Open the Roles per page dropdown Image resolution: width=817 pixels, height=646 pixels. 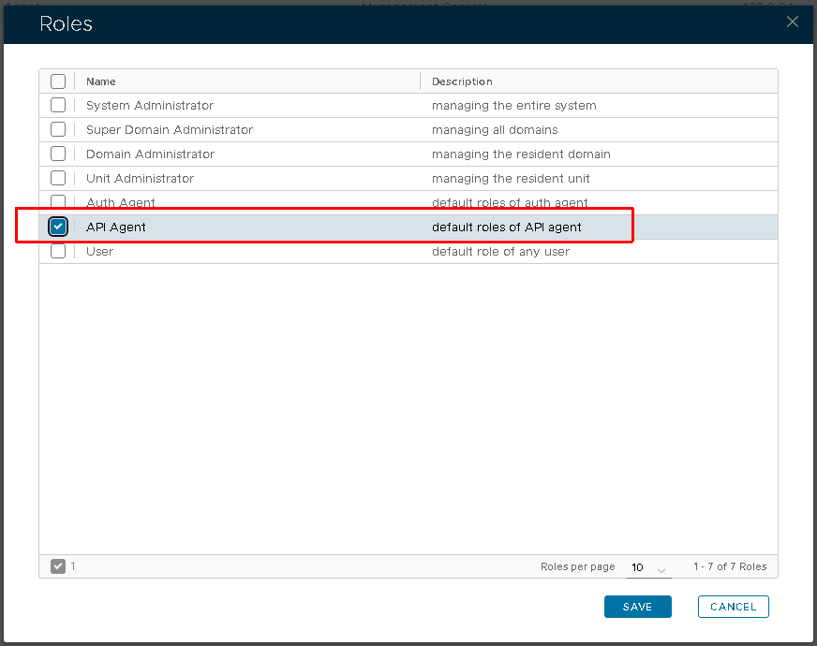click(648, 567)
